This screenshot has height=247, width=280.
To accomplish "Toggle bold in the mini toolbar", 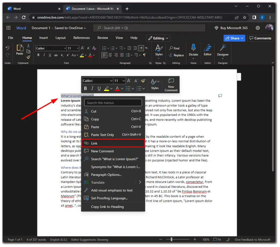I will point(85,88).
